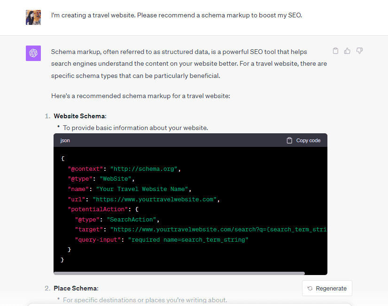Click the horizontal scrollbar of the code block
The width and height of the screenshot is (388, 306).
179,273
